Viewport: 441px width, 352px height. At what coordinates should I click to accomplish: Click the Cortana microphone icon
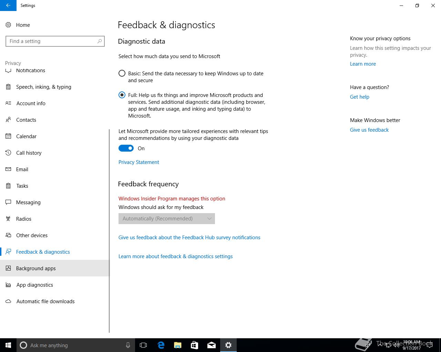click(x=128, y=345)
